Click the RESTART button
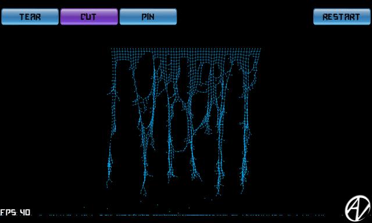 pyautogui.click(x=342, y=17)
